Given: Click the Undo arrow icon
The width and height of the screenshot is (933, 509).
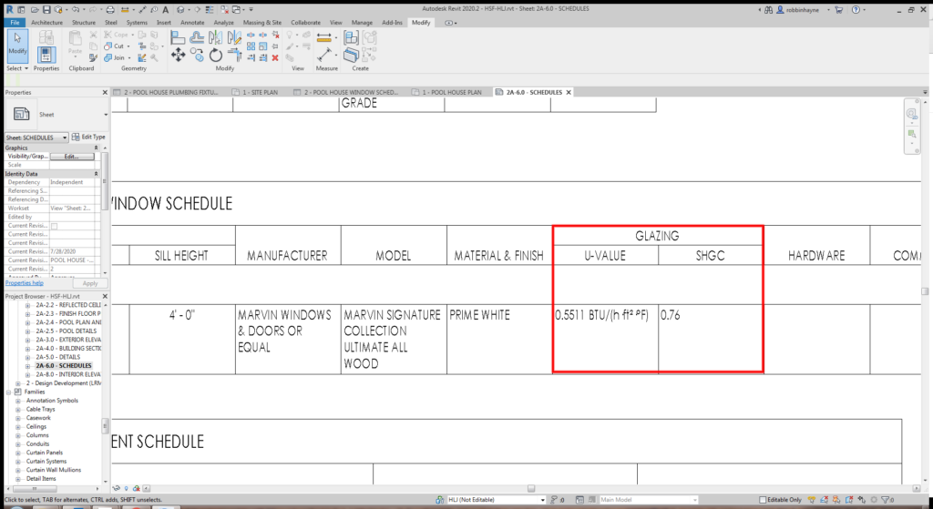Looking at the screenshot, I should tap(77, 9).
